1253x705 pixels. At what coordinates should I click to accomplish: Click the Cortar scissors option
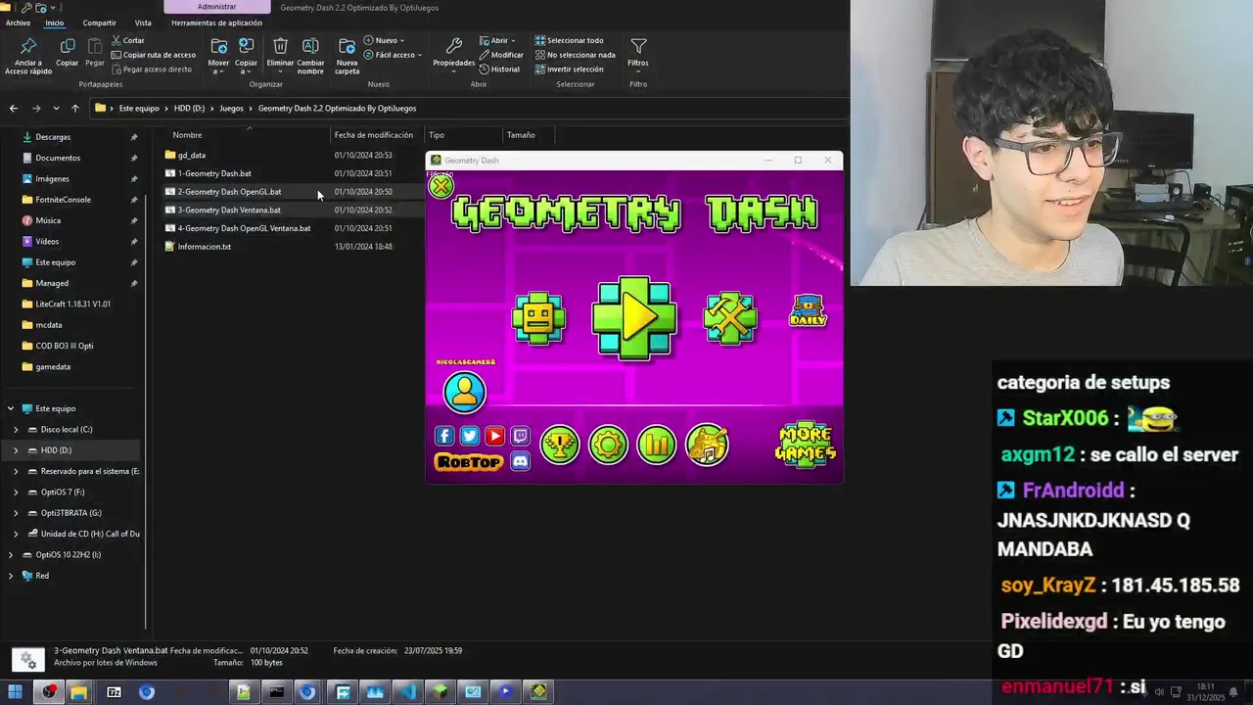pyautogui.click(x=128, y=40)
